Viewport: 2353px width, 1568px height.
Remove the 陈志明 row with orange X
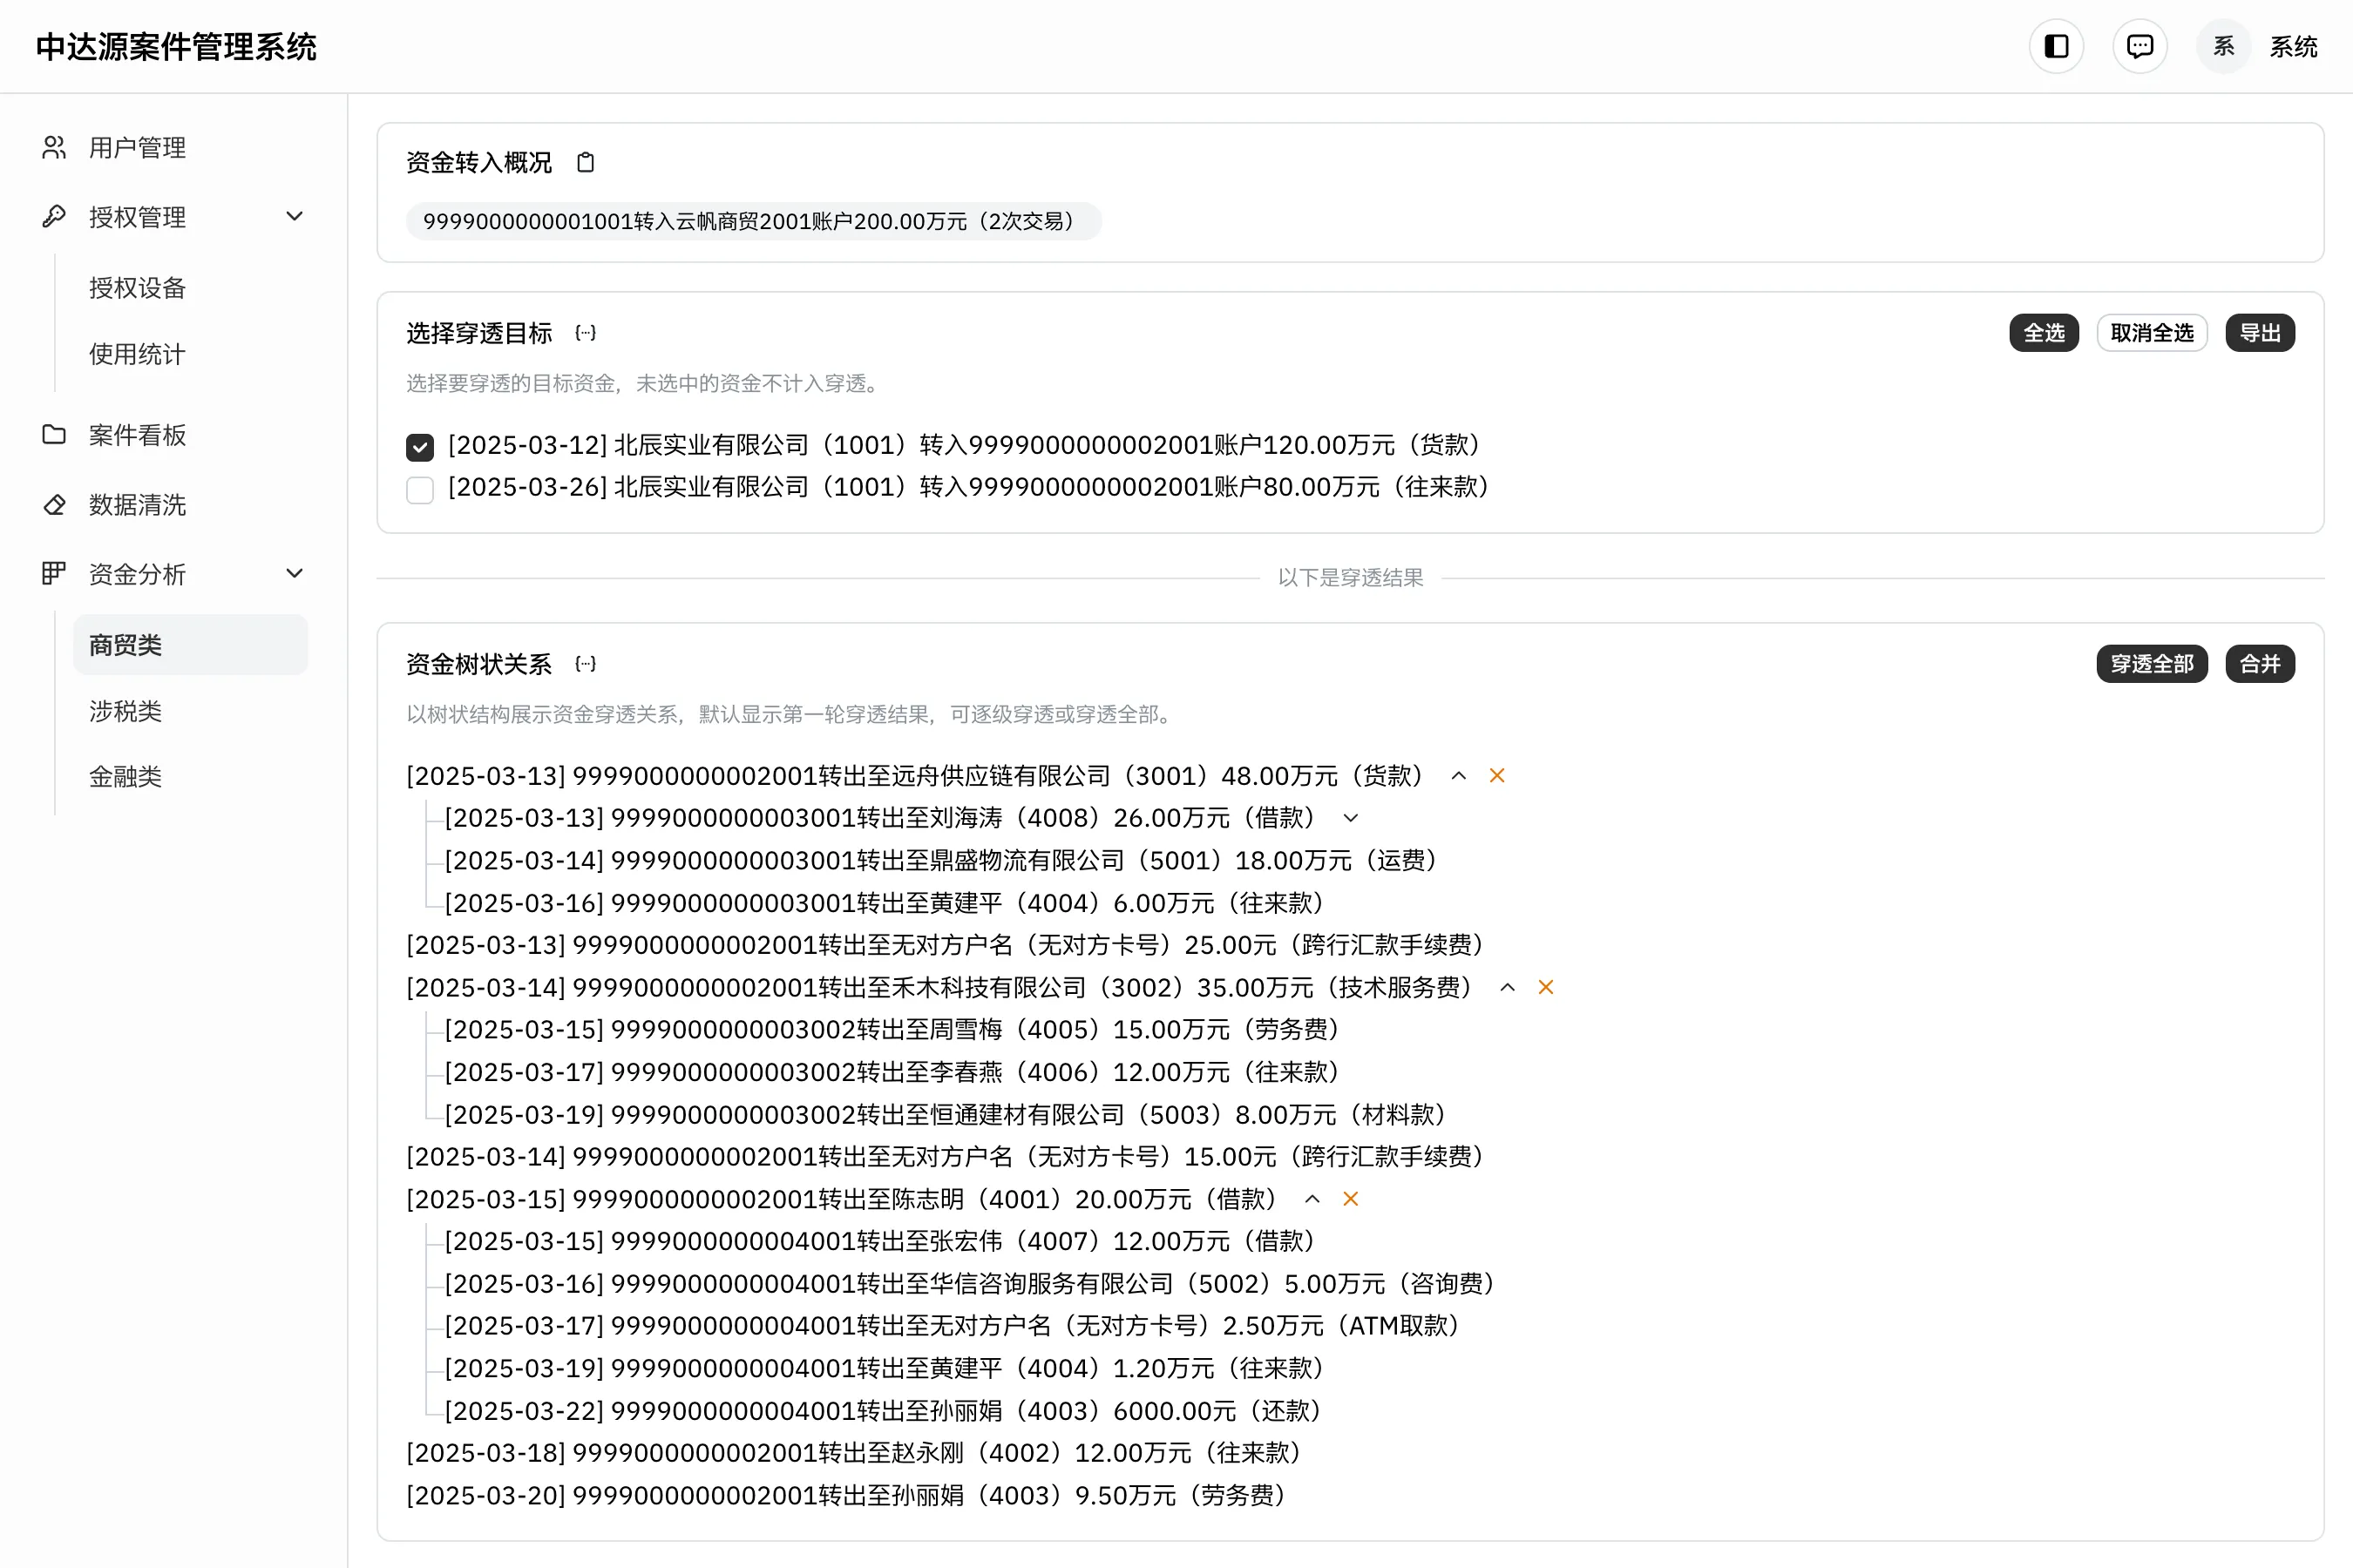(x=1351, y=1199)
